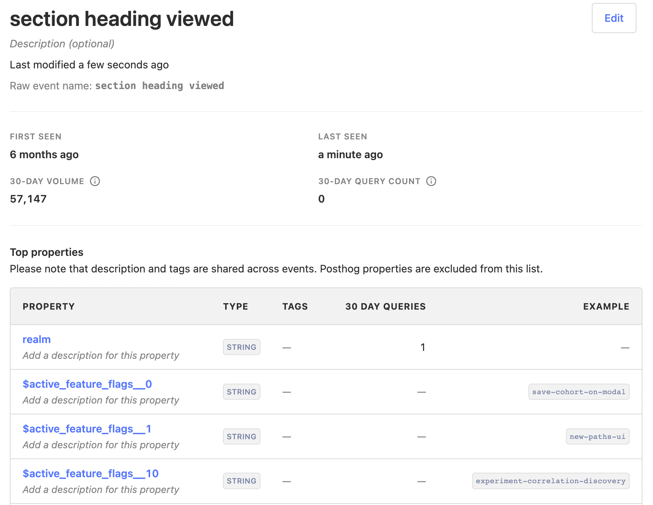The height and width of the screenshot is (505, 653).
Task: Click the raw event name code text
Action: pos(159,86)
